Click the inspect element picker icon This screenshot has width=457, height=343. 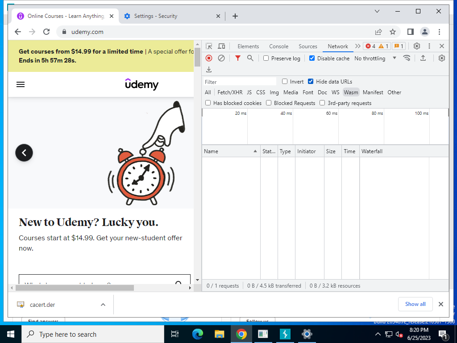point(209,46)
